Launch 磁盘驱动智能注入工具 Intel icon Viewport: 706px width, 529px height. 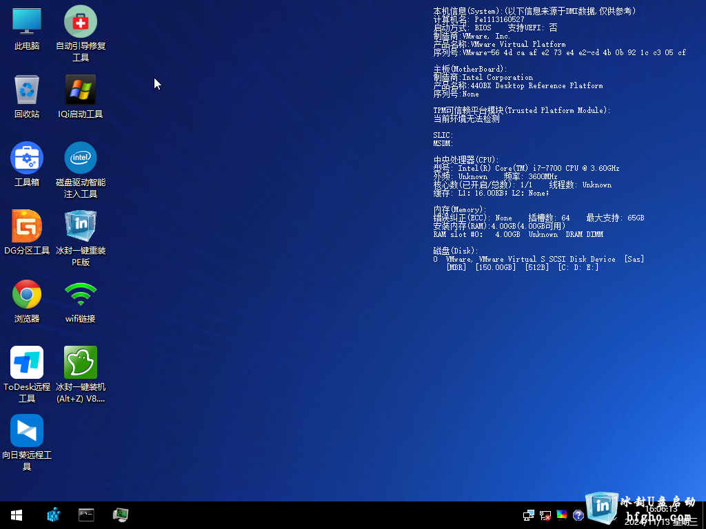tap(81, 171)
